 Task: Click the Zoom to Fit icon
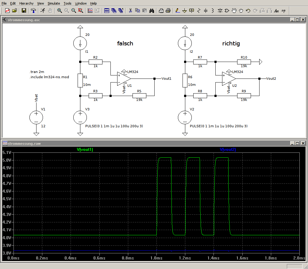point(81,11)
